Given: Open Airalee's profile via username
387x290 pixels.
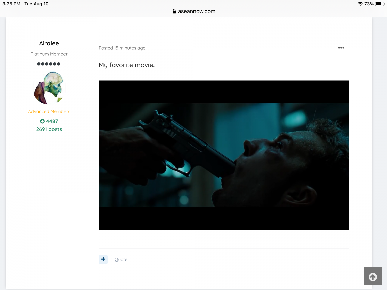Looking at the screenshot, I should point(49,43).
